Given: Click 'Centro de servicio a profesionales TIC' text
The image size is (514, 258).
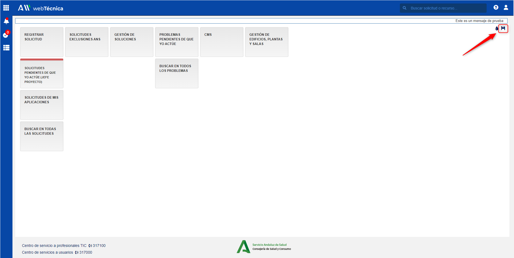Looking at the screenshot, I should [x=54, y=246].
